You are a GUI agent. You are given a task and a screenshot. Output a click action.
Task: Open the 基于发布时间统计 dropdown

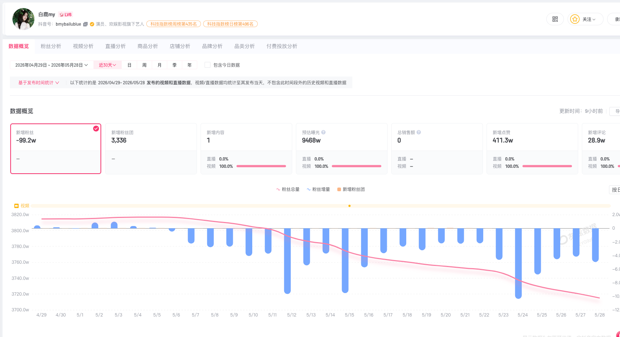tap(38, 83)
